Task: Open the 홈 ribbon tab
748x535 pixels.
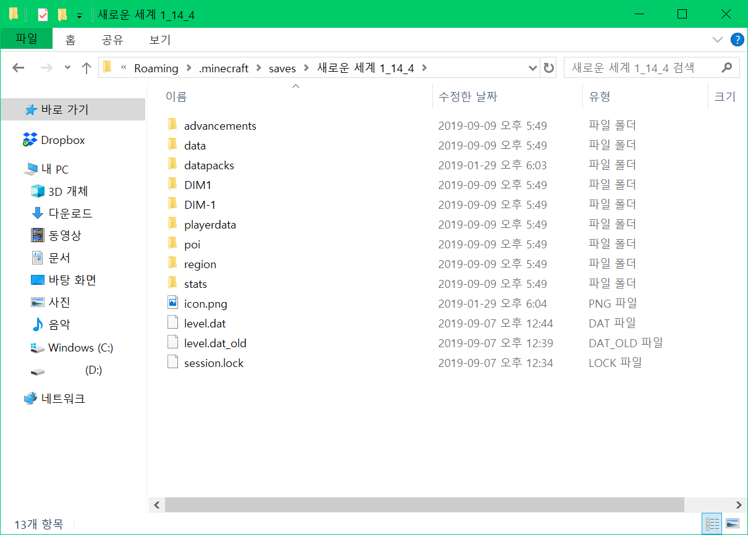Action: 70,40
